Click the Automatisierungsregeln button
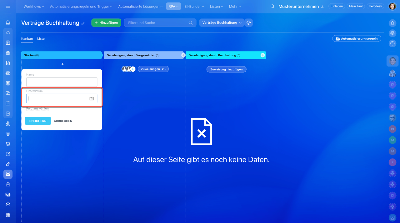Viewport: 400px width, 223px height. 357,38
